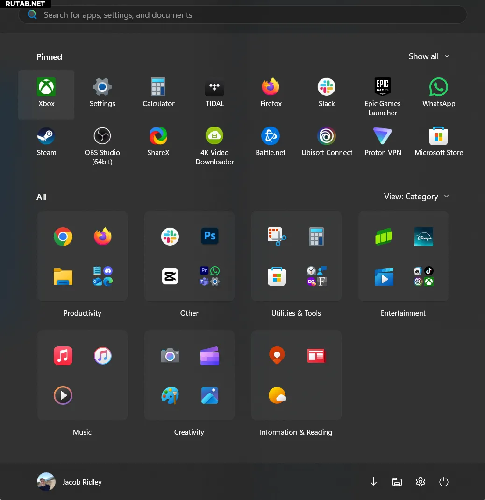Open Firefox in Productivity category
The width and height of the screenshot is (485, 500).
[102, 237]
